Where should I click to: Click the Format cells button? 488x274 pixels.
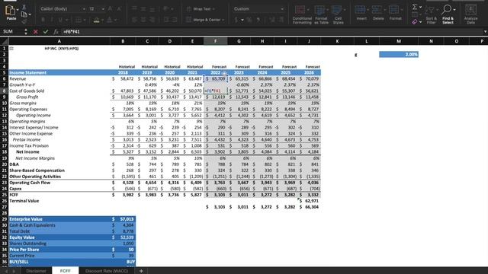(x=395, y=13)
